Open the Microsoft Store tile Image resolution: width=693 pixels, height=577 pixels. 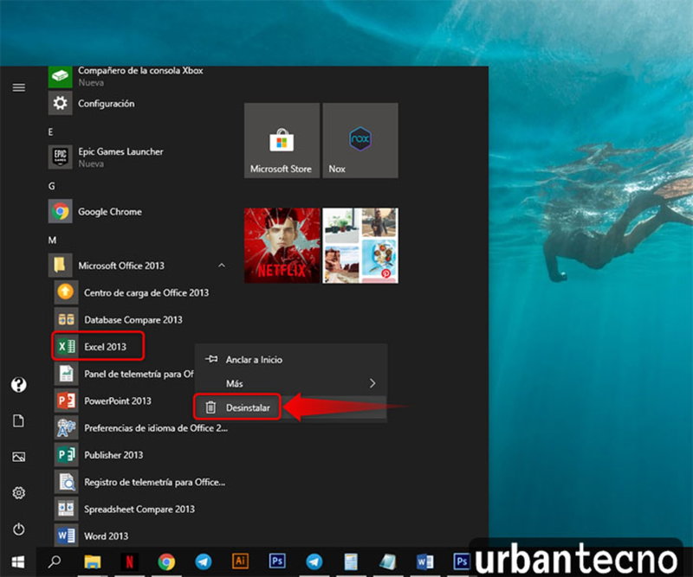[282, 140]
